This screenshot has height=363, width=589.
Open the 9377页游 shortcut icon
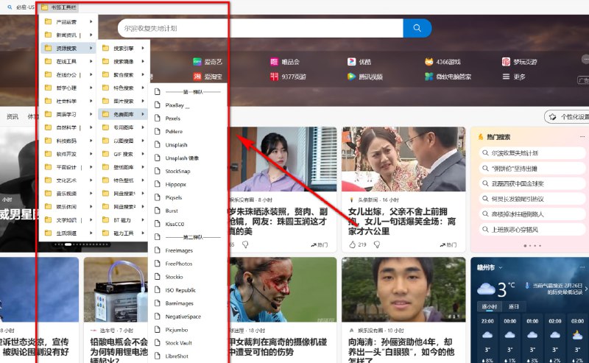[274, 77]
